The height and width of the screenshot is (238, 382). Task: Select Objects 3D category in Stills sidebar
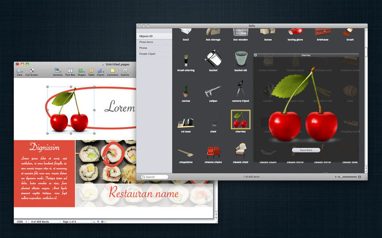tap(154, 36)
